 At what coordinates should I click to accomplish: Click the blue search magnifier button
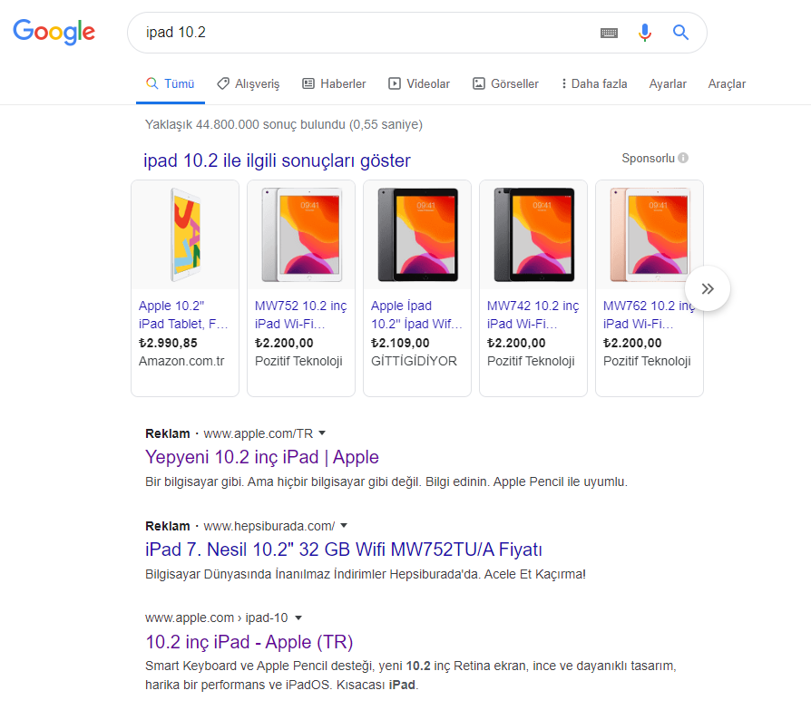tap(680, 33)
